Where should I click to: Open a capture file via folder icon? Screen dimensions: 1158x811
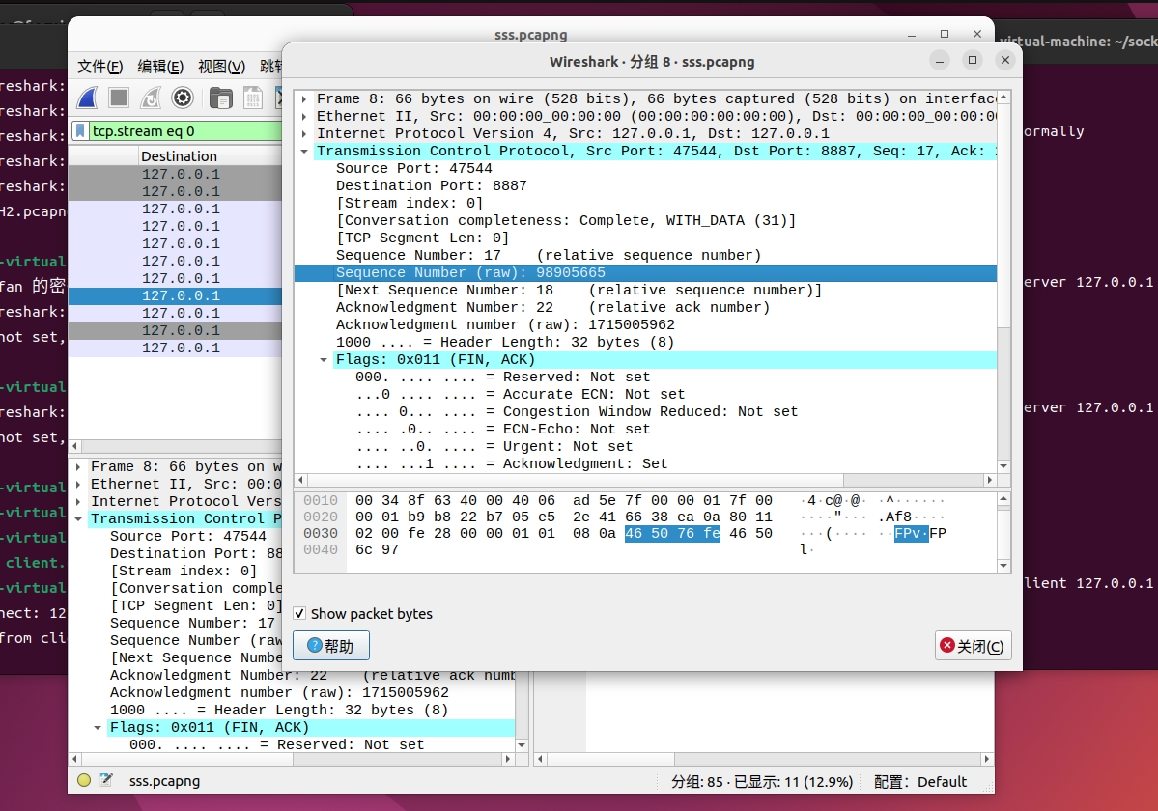point(220,98)
